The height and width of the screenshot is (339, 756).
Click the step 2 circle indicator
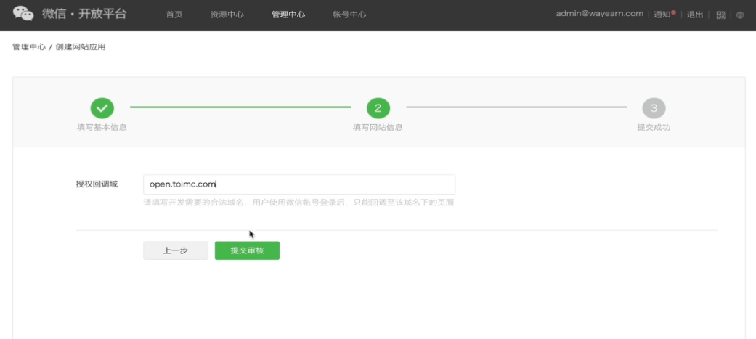tap(378, 108)
